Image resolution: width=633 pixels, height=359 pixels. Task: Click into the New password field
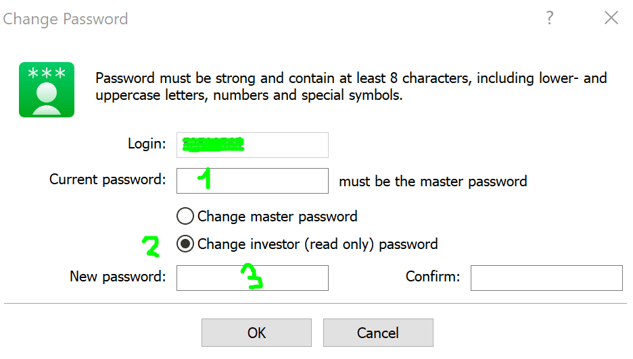[252, 277]
